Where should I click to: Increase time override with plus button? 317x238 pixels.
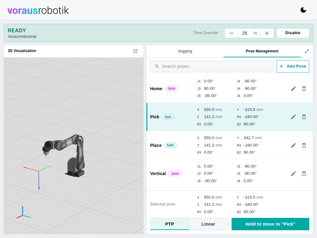[267, 33]
